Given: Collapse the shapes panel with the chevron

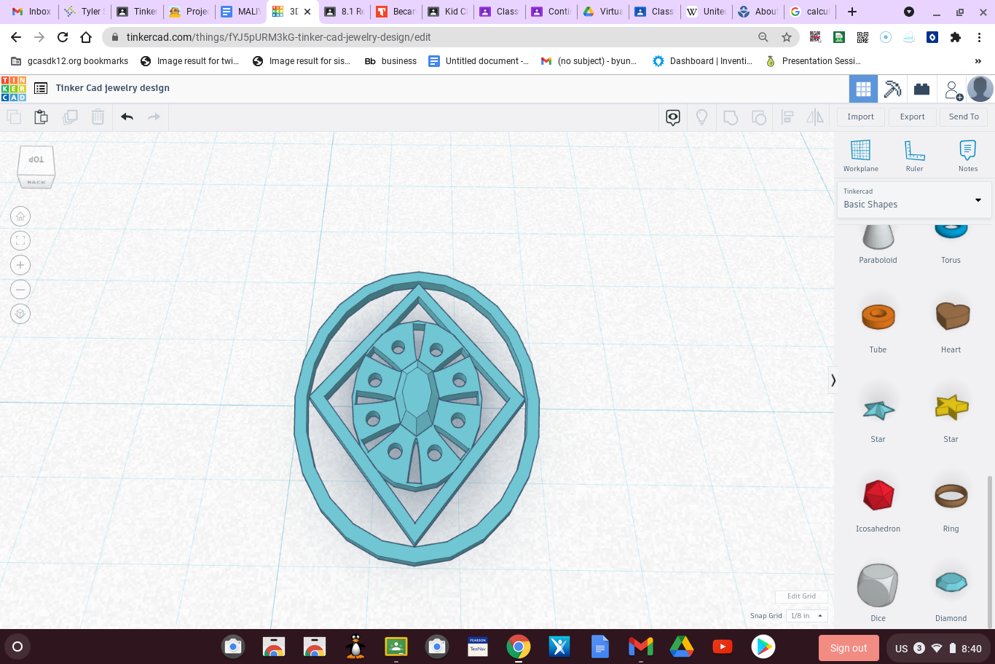Looking at the screenshot, I should pyautogui.click(x=833, y=379).
